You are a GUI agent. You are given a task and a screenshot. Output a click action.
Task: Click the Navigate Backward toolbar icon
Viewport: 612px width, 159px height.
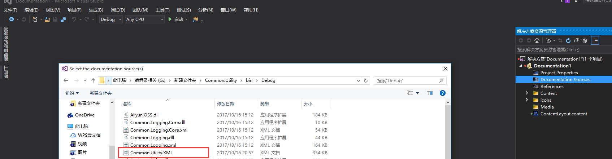(12, 19)
